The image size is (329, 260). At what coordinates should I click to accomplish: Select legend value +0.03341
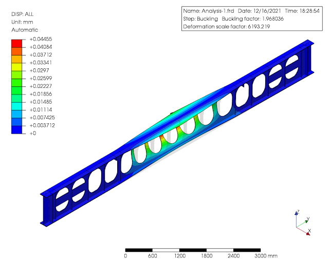click(x=41, y=63)
